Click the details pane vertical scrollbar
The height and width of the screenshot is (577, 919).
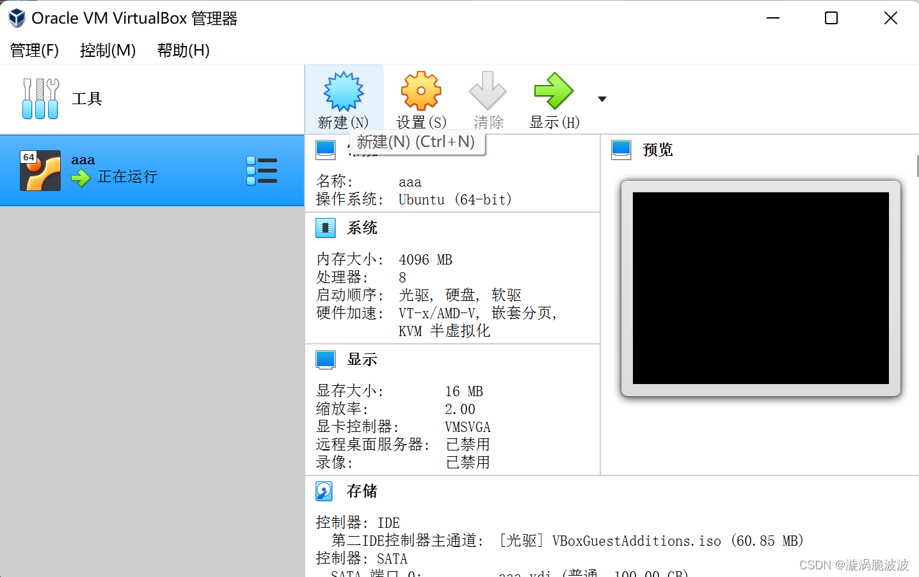[x=917, y=166]
